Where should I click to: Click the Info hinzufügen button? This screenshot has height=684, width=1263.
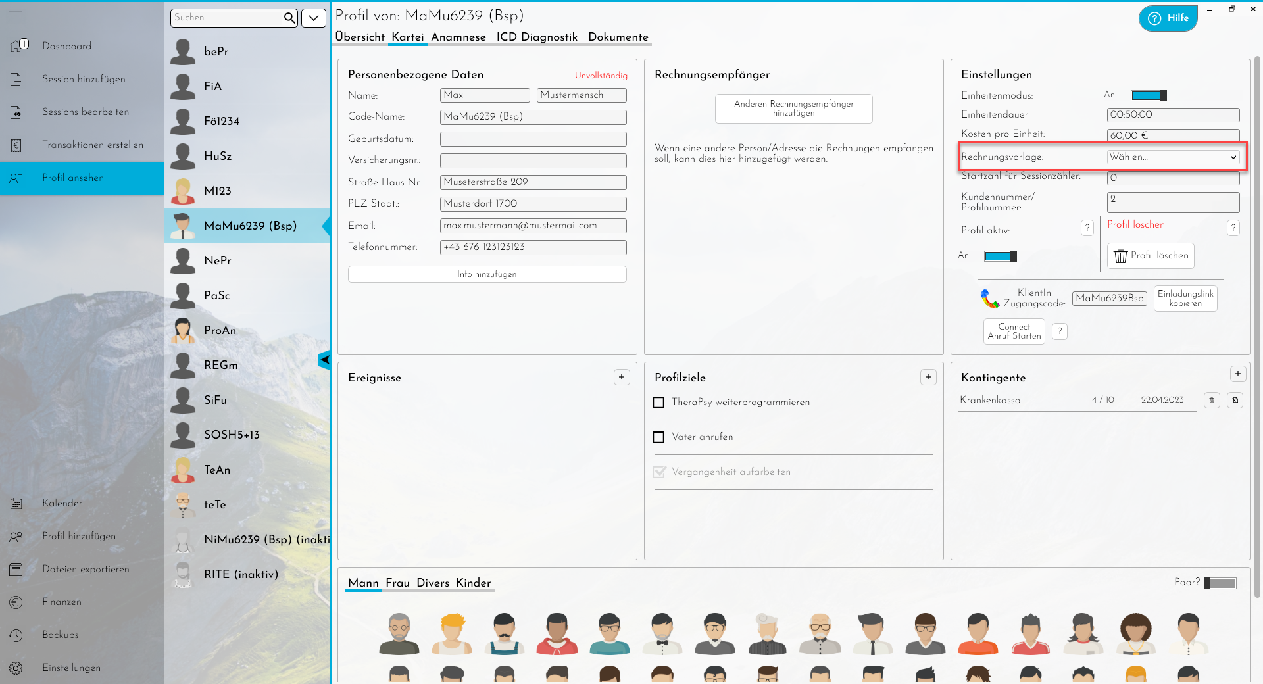487,274
